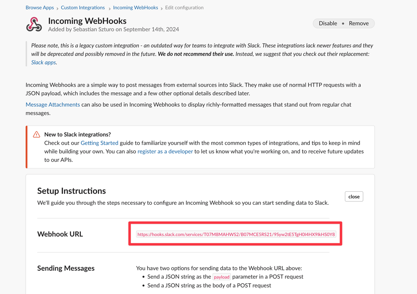
Task: Close the Setup Instructions panel
Action: (x=354, y=196)
